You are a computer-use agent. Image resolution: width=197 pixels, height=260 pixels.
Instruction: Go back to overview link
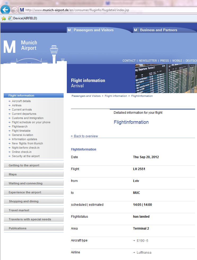84,136
